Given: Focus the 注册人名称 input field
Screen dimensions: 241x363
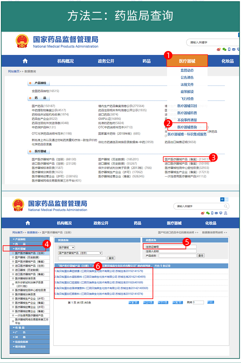Looking at the screenshot, I should [x=178, y=251].
